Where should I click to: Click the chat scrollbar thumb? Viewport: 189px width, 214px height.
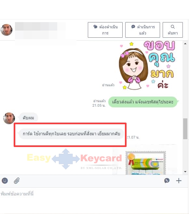[185, 129]
